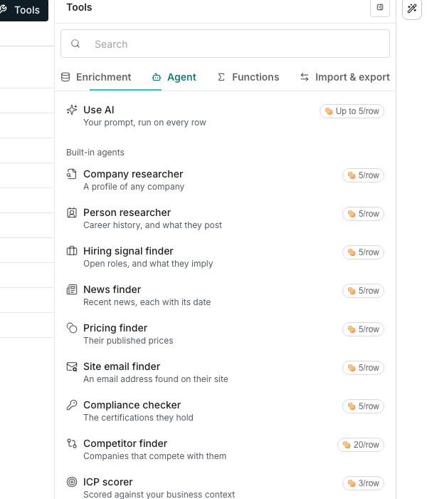
Task: Click Person researcher's 5/row credit badge
Action: [x=363, y=214]
